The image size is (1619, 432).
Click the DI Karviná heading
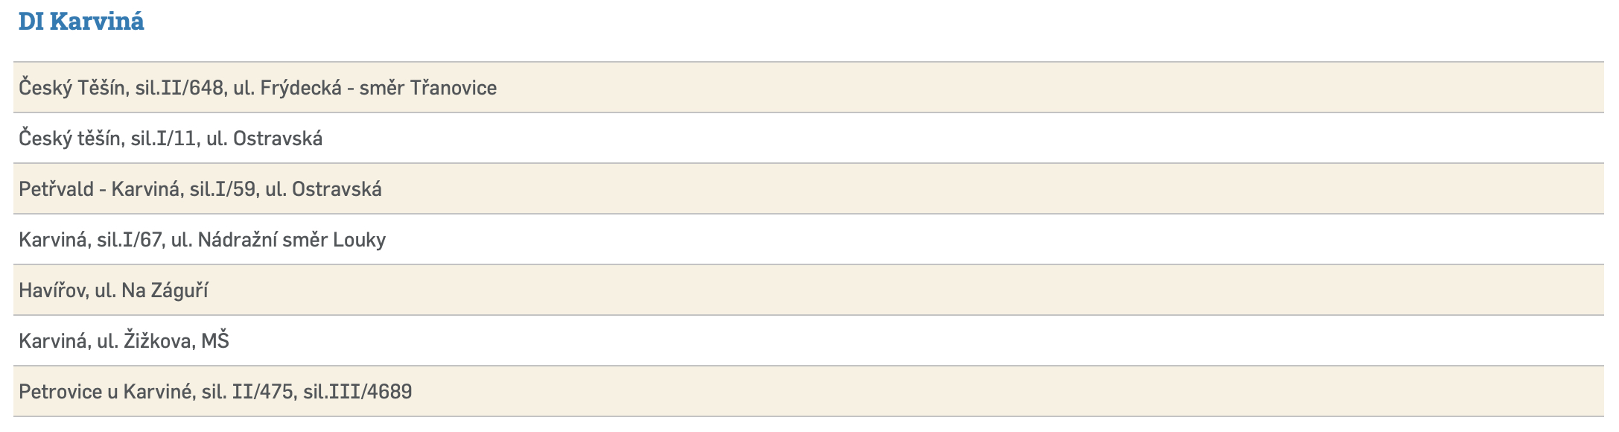[81, 22]
